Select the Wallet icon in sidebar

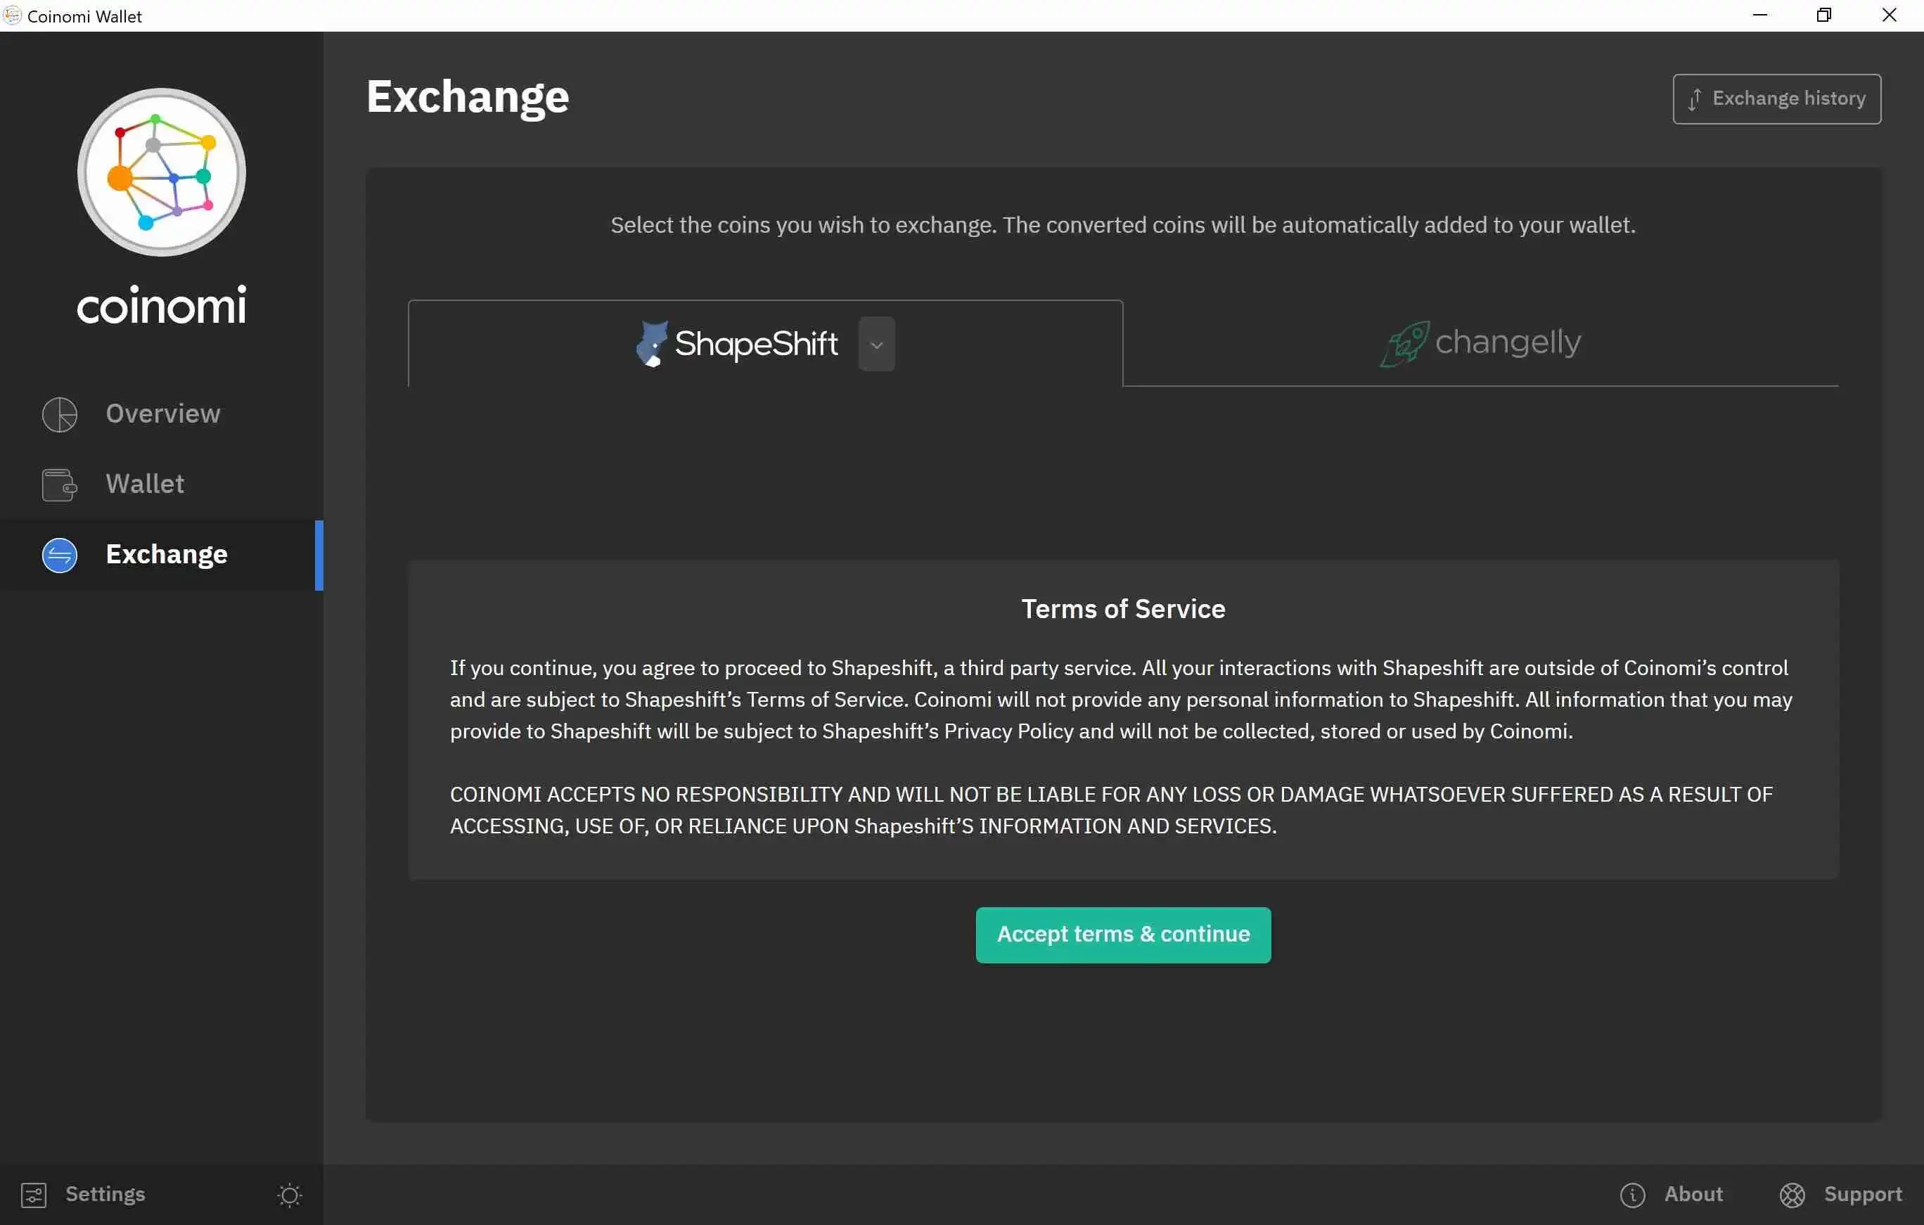60,485
